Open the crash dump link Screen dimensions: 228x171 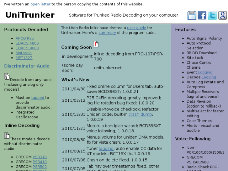(140, 114)
